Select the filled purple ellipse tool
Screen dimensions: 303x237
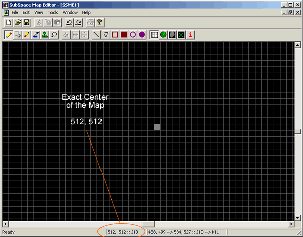(x=142, y=35)
